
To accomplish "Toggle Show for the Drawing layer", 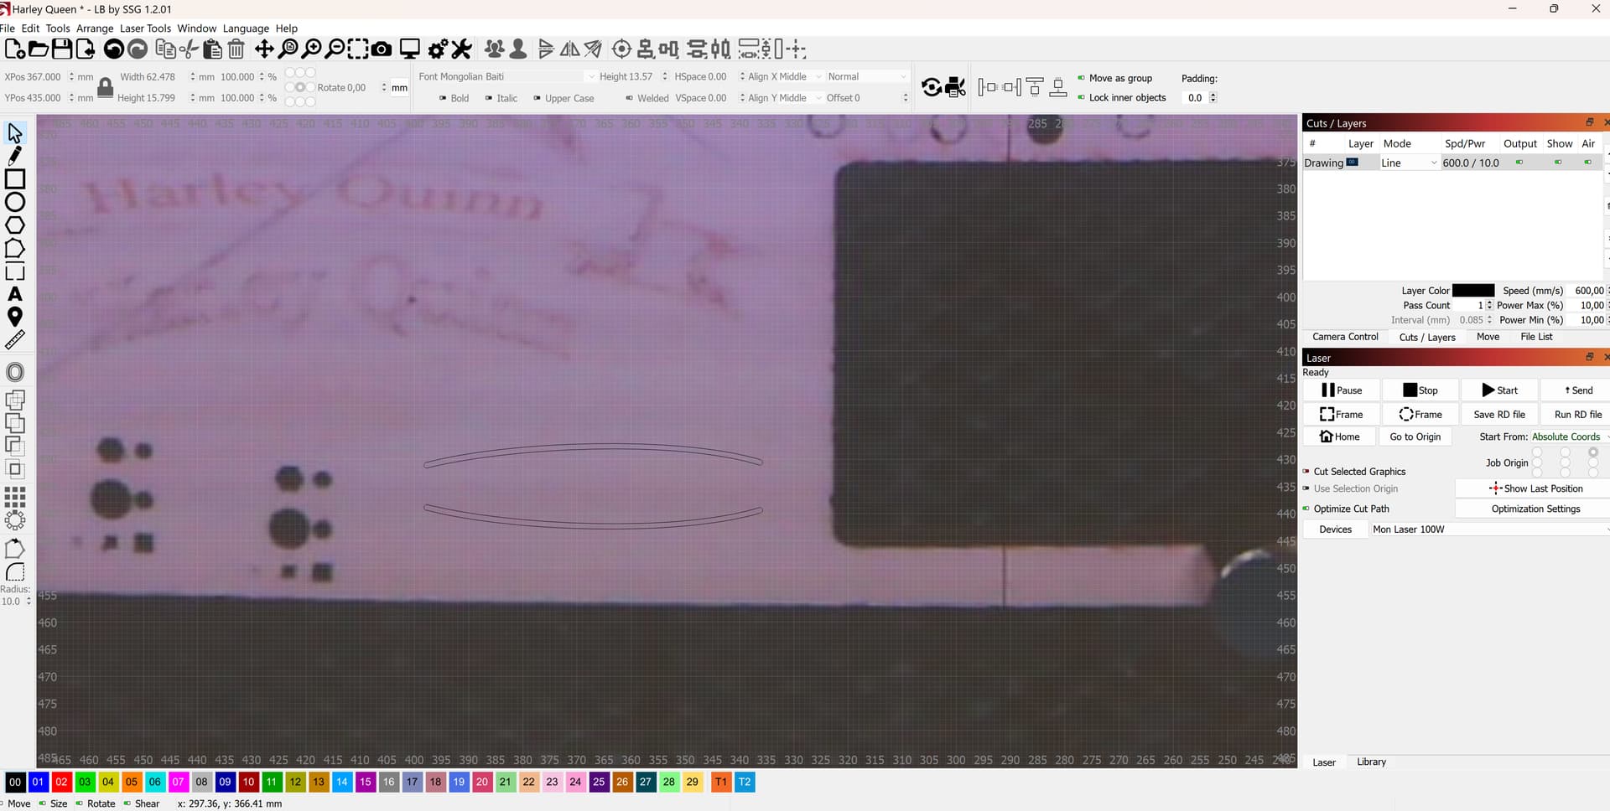I will coord(1558,163).
